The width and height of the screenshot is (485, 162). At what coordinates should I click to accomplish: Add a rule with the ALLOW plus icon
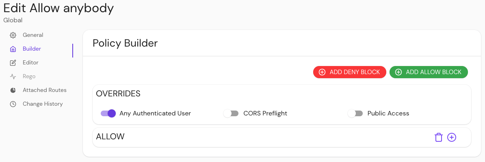click(x=452, y=137)
